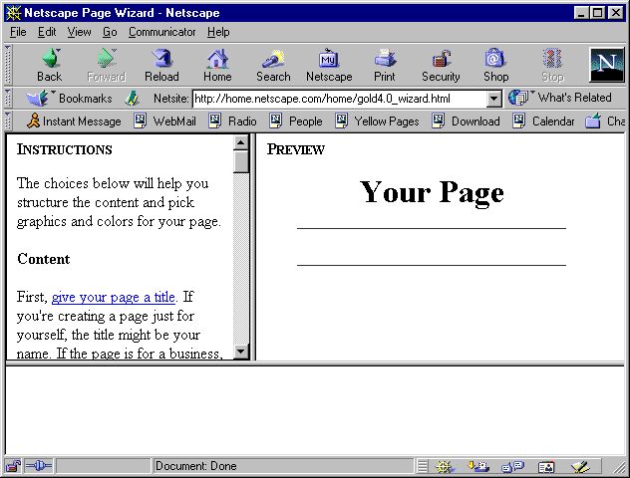Open the Communicator menu
The image size is (630, 478).
[x=161, y=32]
